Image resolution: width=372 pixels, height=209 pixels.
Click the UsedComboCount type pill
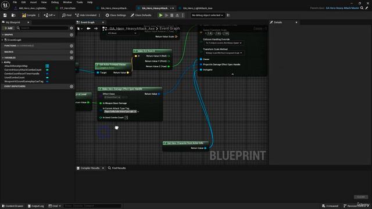click(x=47, y=77)
